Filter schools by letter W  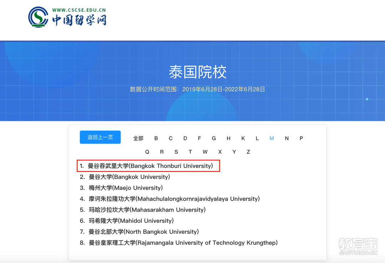pyautogui.click(x=205, y=152)
